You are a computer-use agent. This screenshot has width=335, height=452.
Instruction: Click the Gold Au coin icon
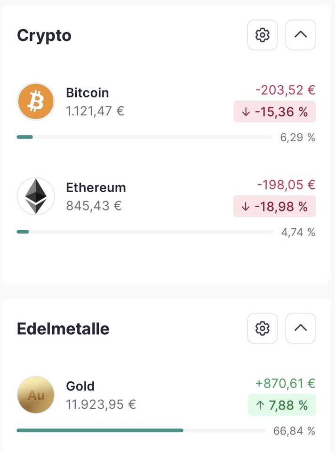36,395
